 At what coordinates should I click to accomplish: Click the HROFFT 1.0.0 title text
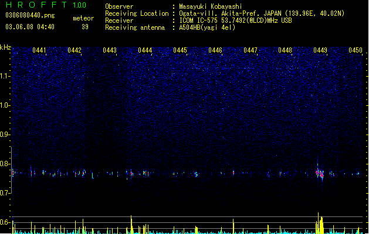(x=46, y=5)
